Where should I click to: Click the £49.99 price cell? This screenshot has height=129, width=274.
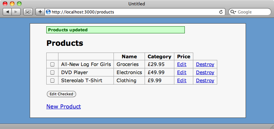click(x=159, y=72)
